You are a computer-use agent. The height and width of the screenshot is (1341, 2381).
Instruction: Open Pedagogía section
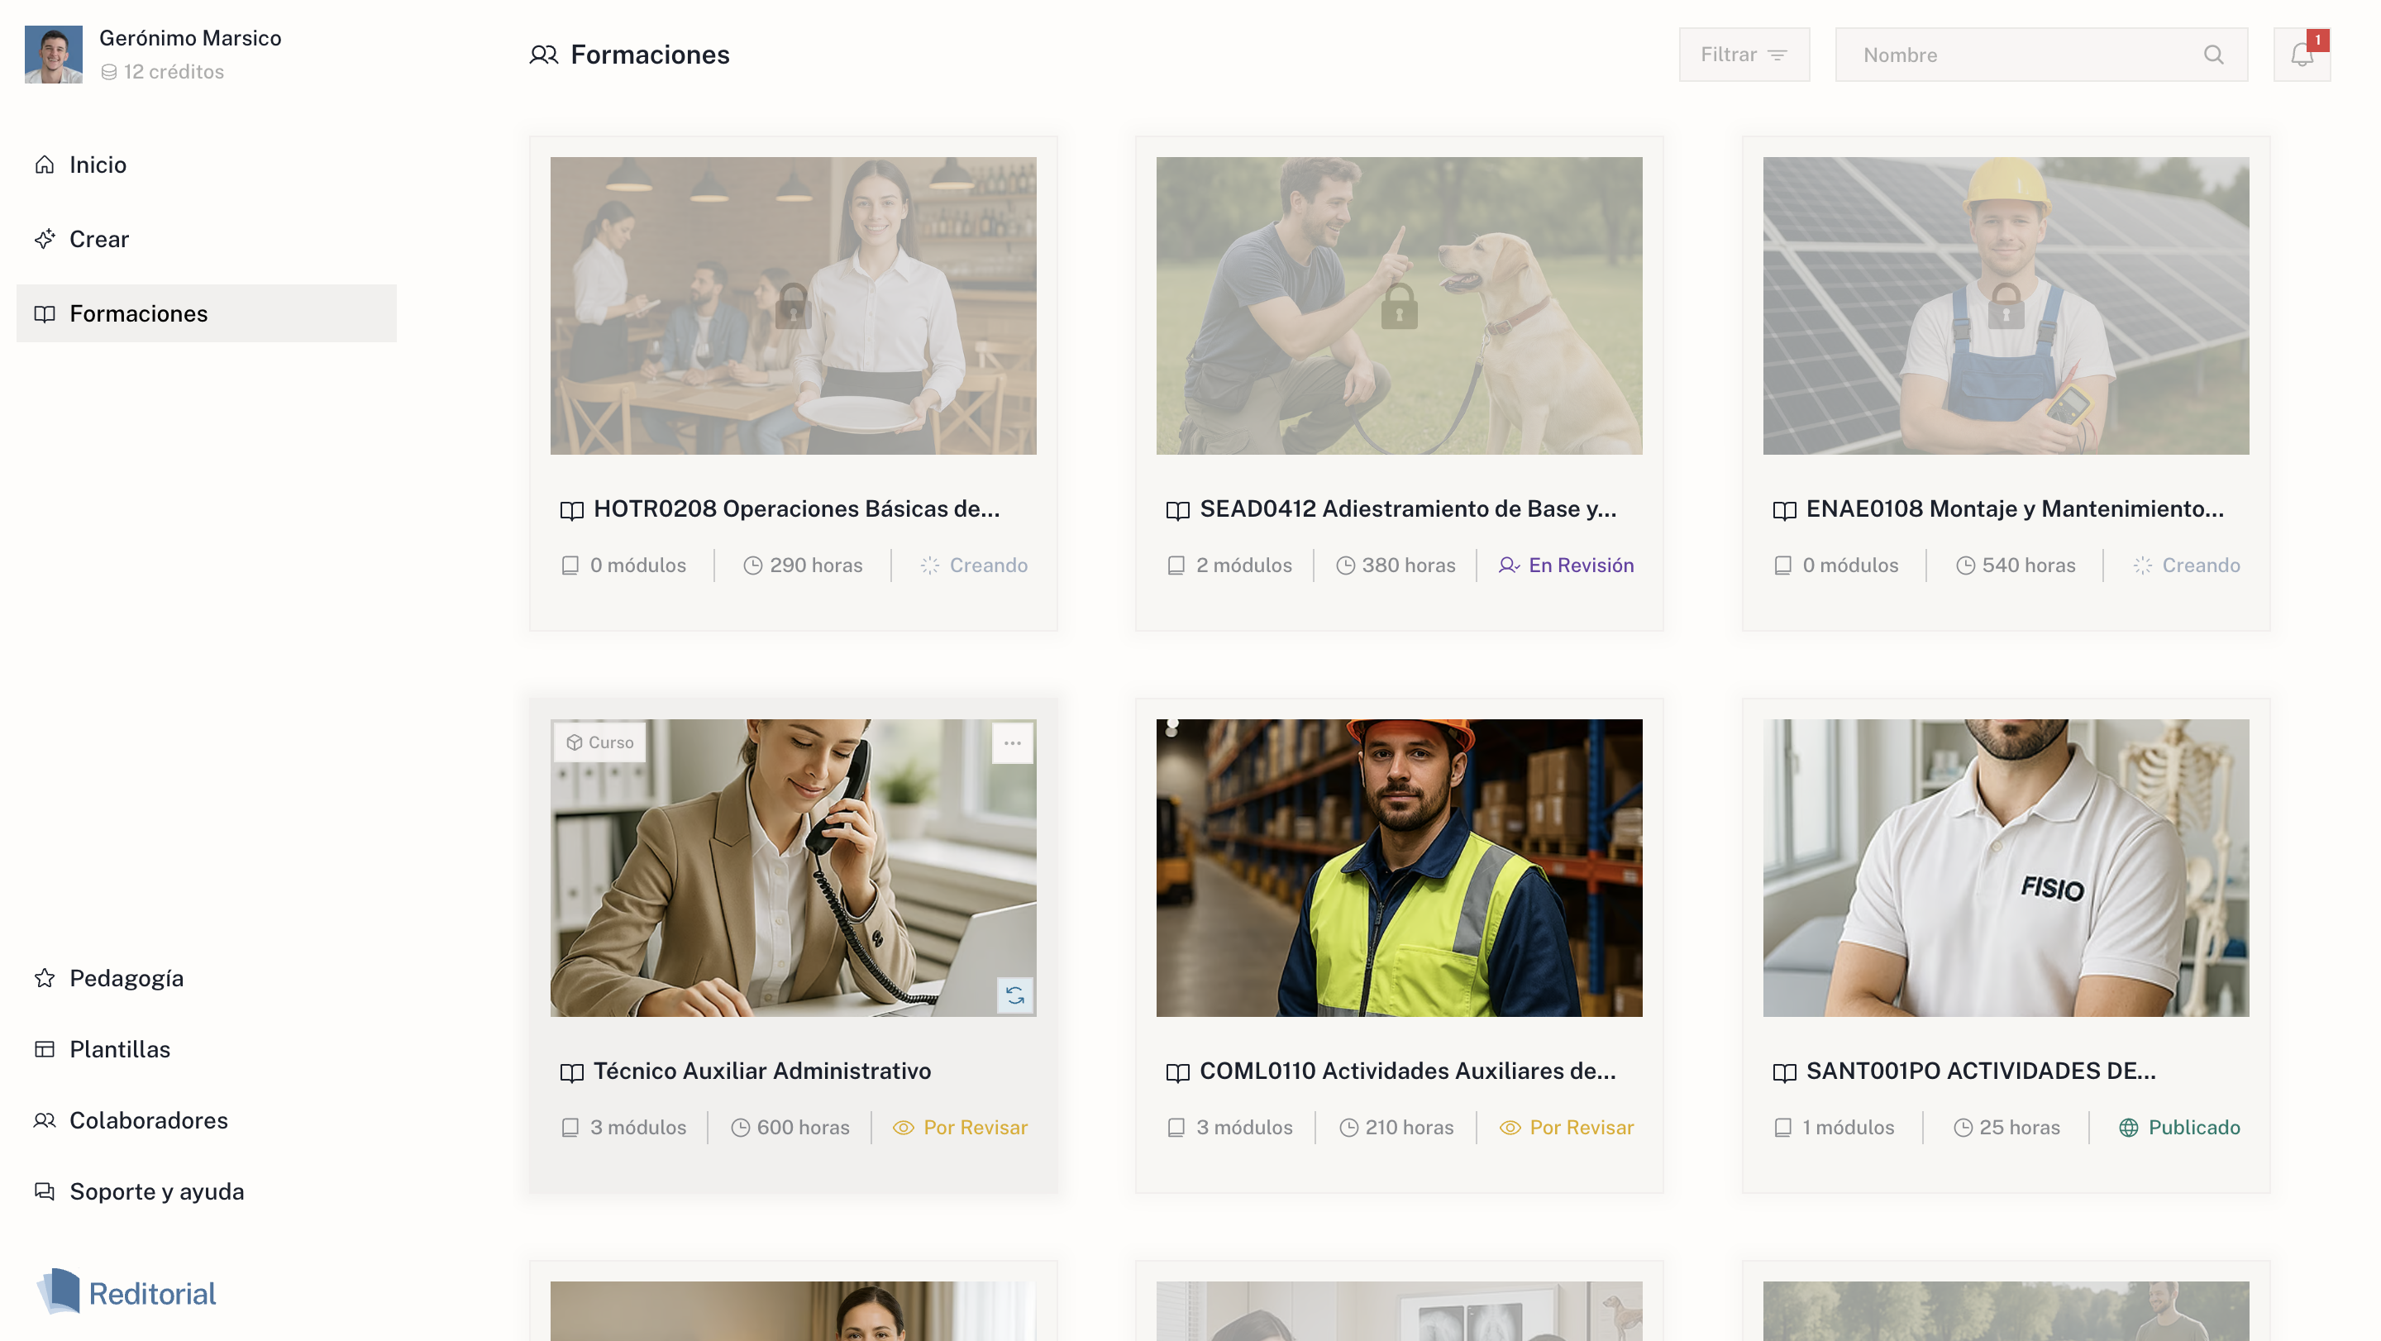coord(126,978)
